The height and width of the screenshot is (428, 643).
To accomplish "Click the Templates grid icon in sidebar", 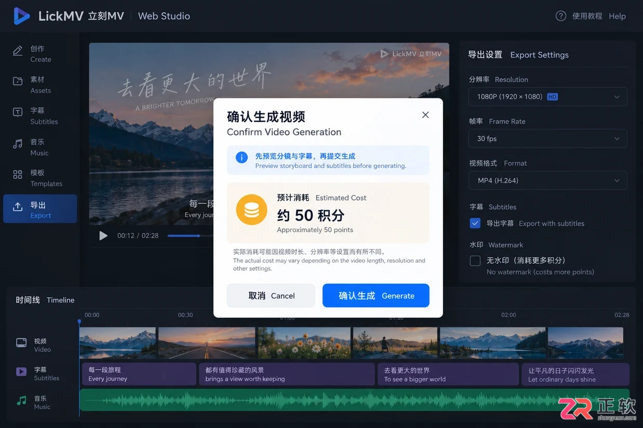I will (18, 174).
